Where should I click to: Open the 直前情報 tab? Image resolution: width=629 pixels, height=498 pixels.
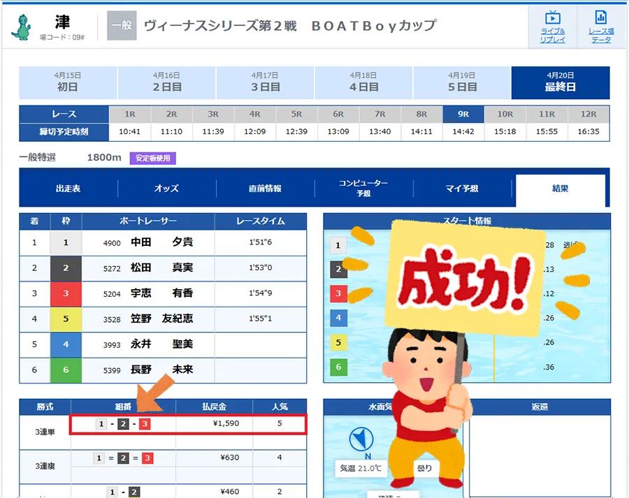click(267, 189)
